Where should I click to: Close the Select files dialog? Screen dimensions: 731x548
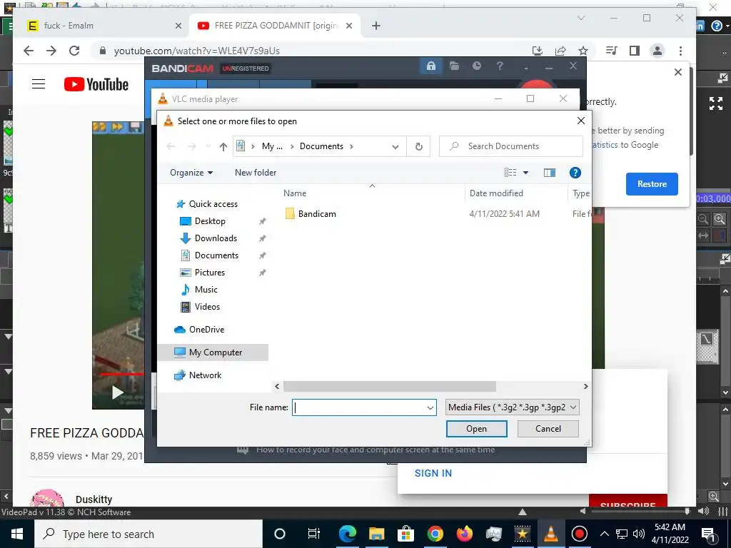tap(580, 121)
